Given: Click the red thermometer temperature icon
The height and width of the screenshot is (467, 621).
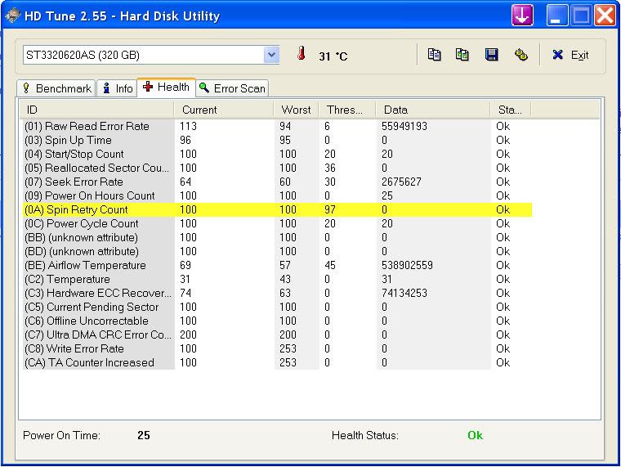Looking at the screenshot, I should pyautogui.click(x=302, y=53).
